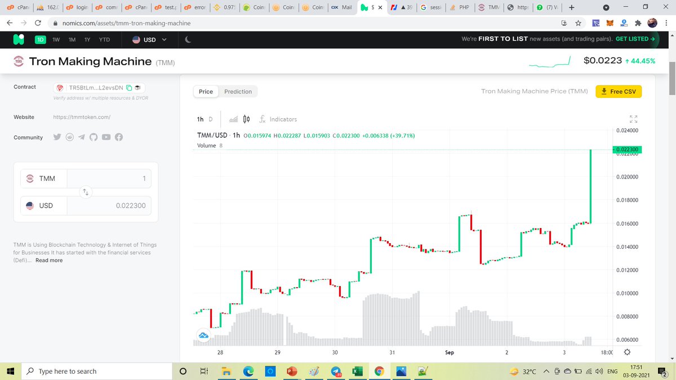This screenshot has width=676, height=380.
Task: Select the 1h chart interval
Action: click(200, 119)
